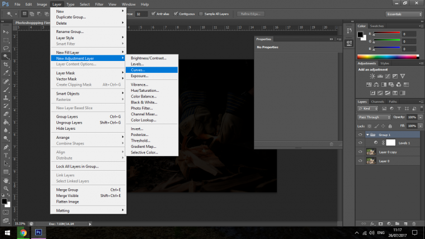This screenshot has width=425, height=239.
Task: Click the red R channel slider
Action: 387,34
